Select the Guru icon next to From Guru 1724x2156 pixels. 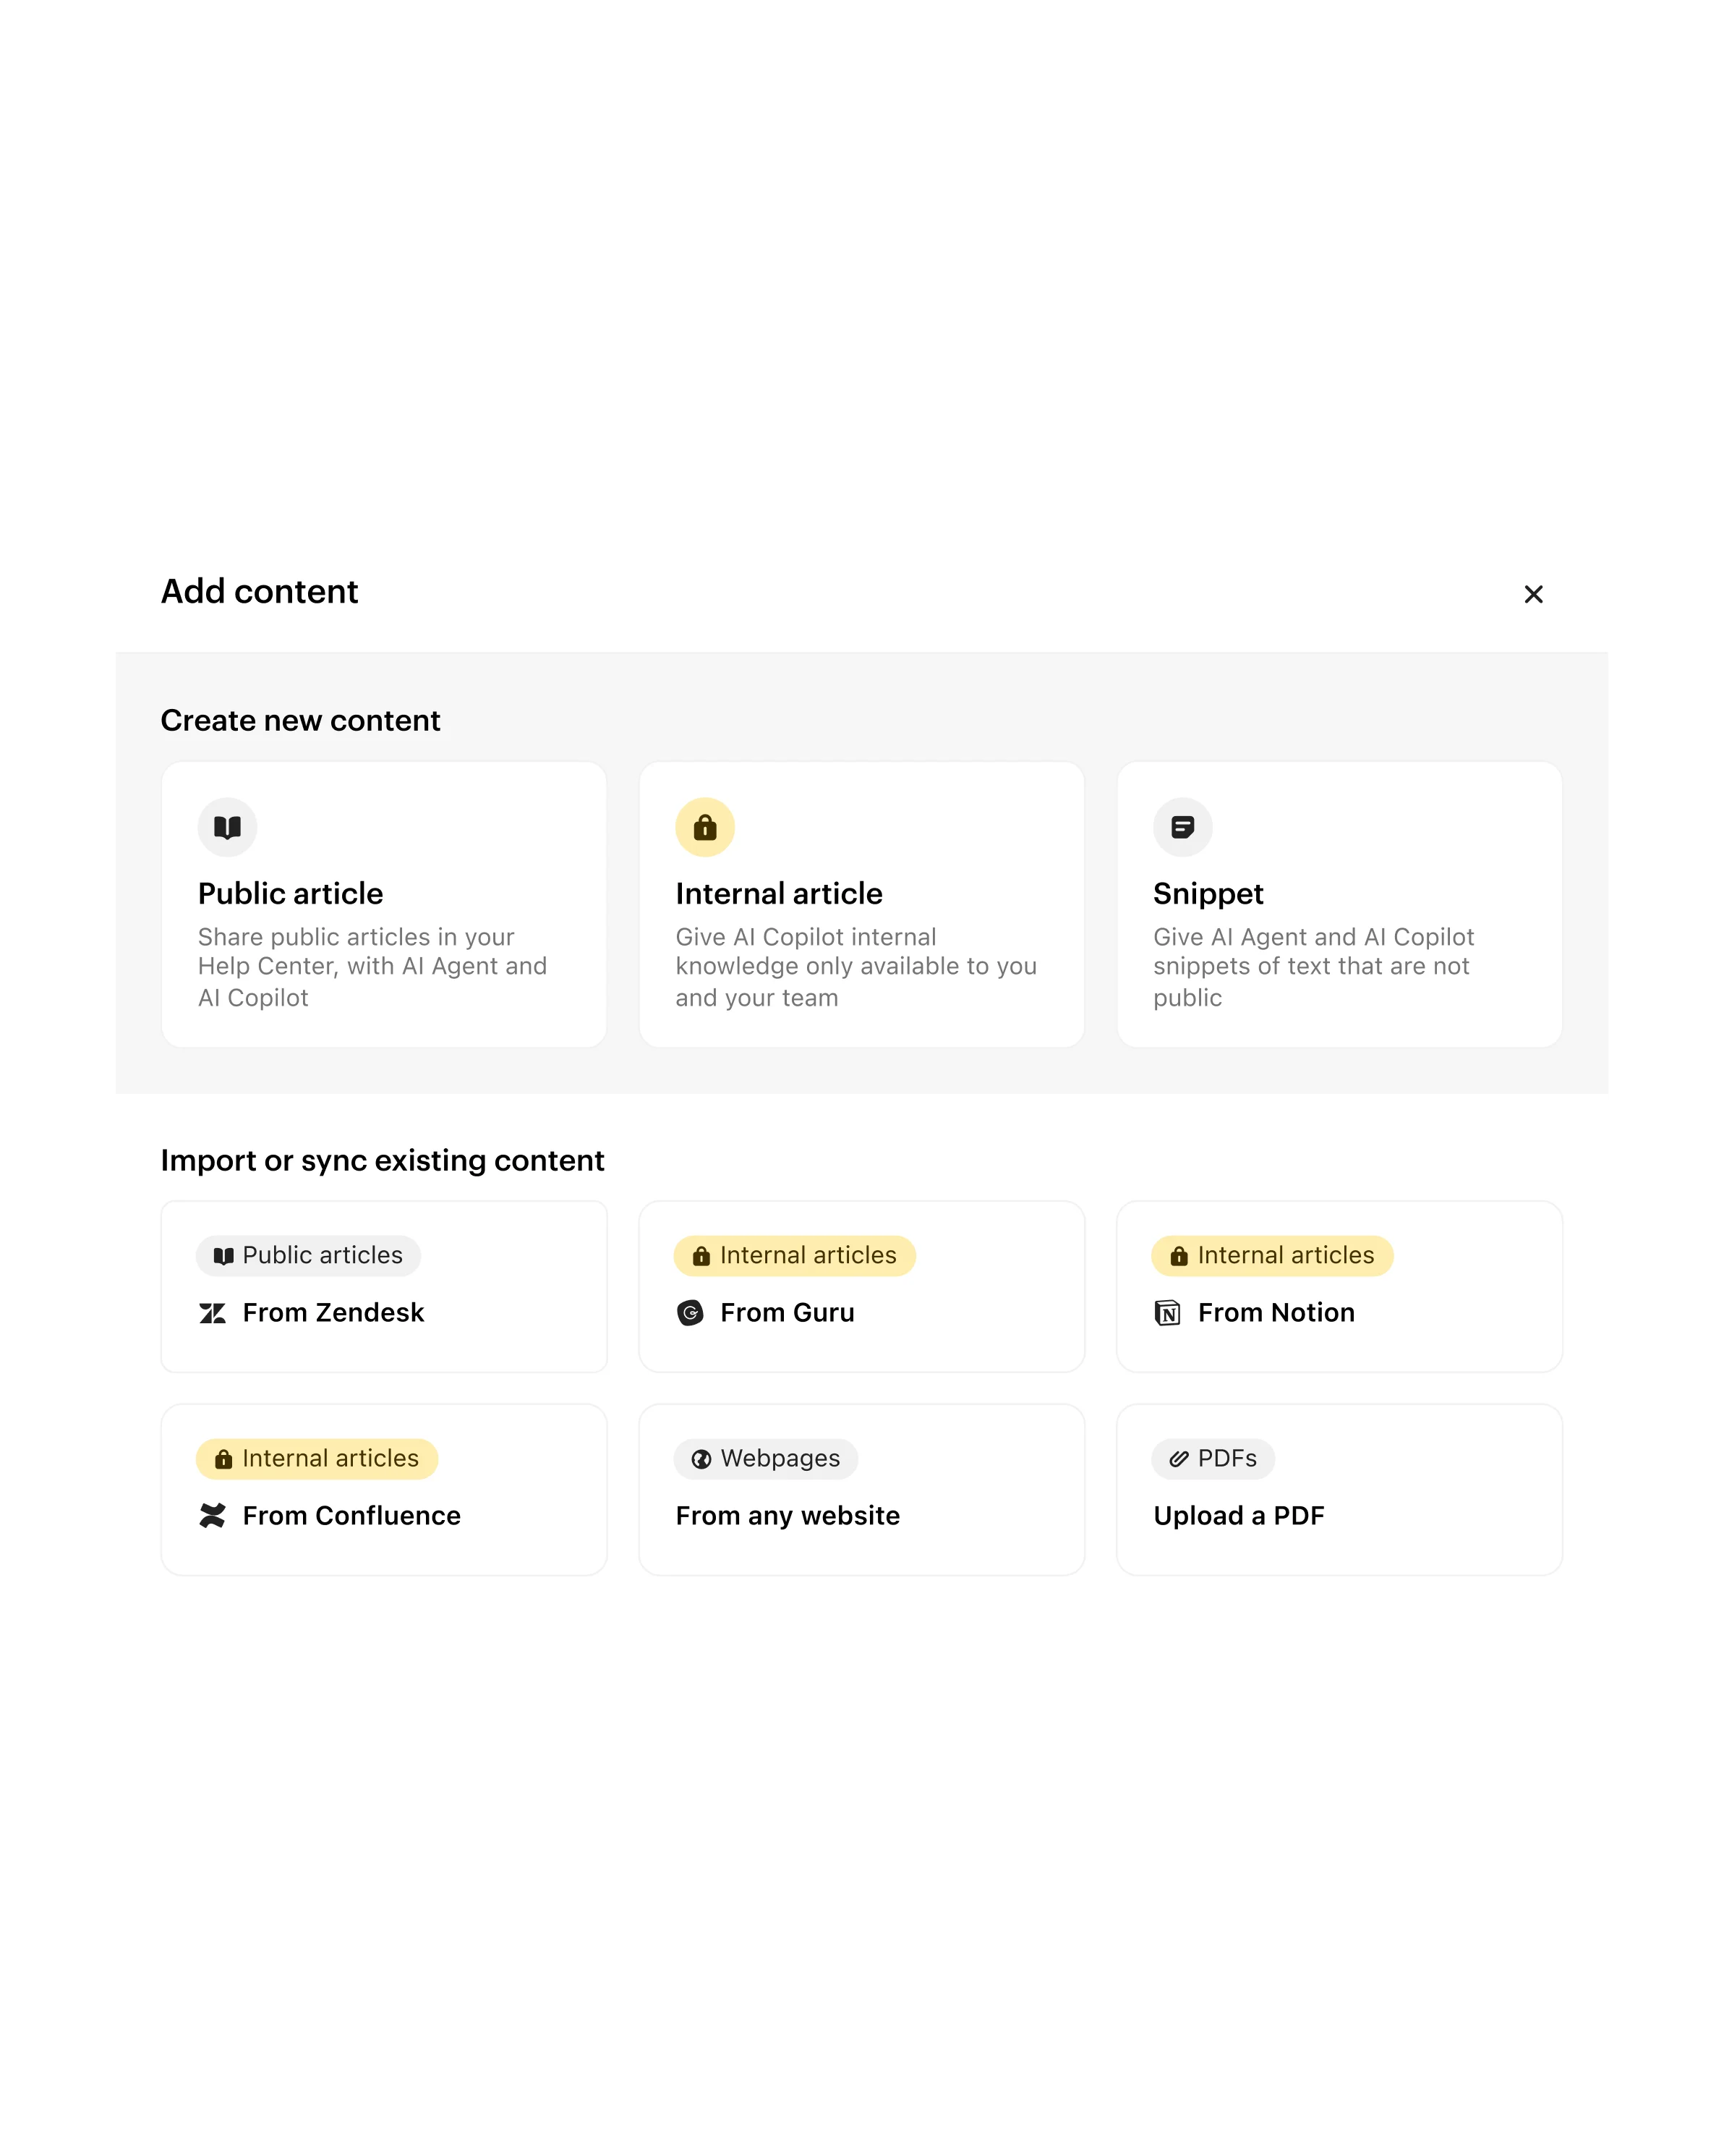pos(691,1313)
